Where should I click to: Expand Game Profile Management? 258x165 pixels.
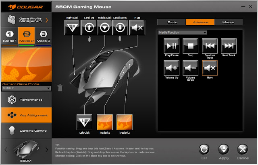coord(26,20)
